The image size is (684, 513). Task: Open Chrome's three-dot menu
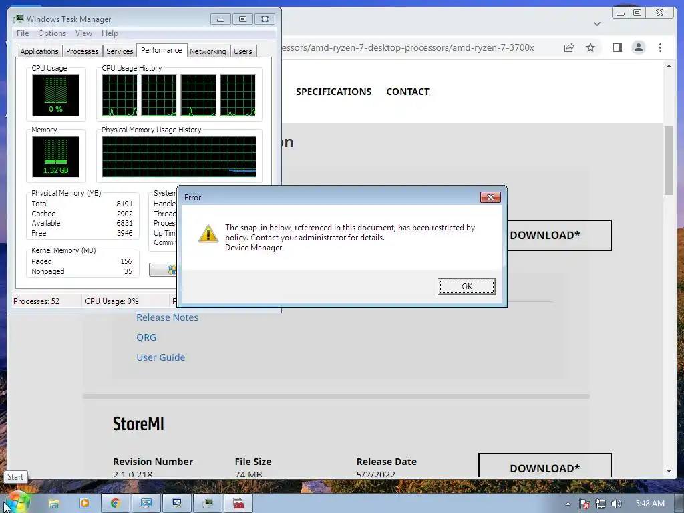point(660,47)
